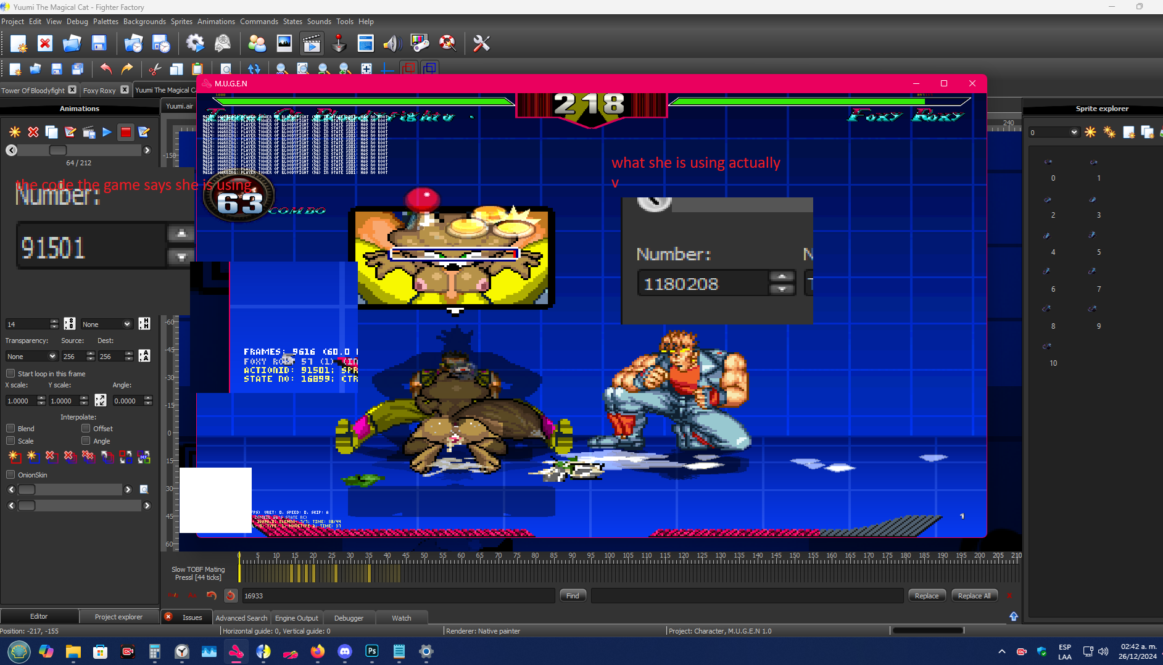This screenshot has height=665, width=1163.
Task: Switch to the Foxy Roxy tab
Action: point(99,90)
